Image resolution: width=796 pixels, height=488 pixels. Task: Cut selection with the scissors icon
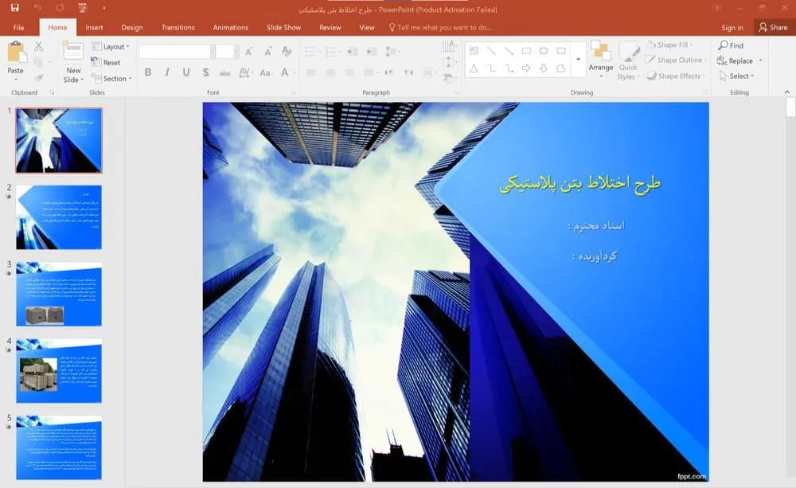38,46
